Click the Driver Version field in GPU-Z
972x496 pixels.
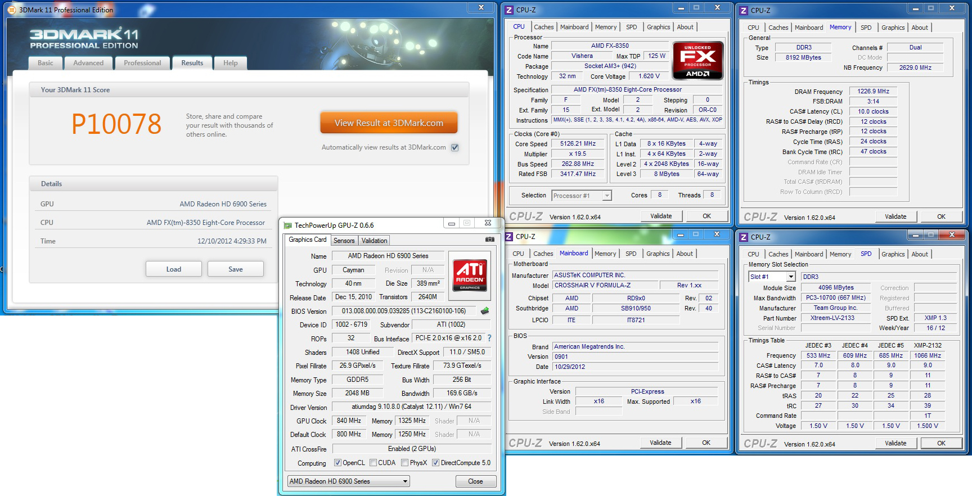(x=411, y=407)
